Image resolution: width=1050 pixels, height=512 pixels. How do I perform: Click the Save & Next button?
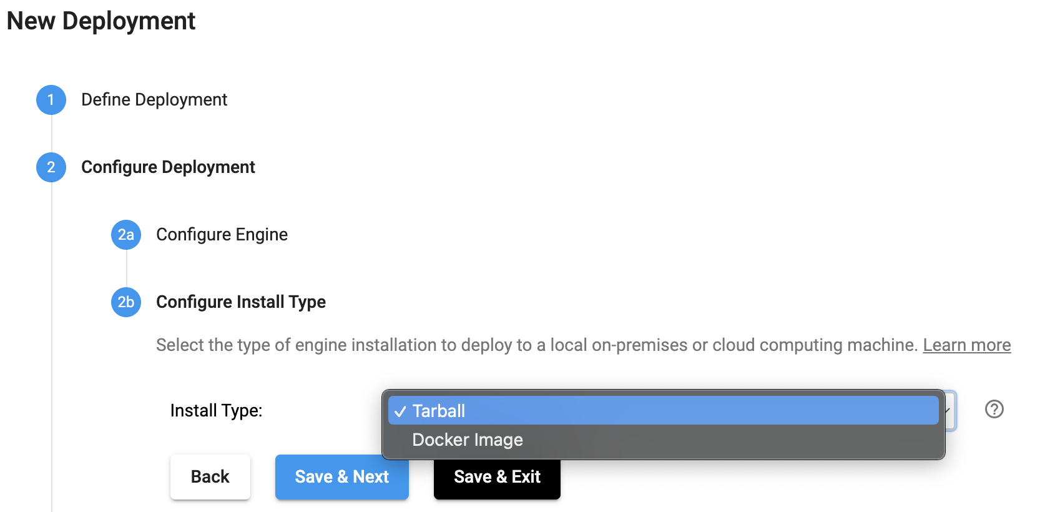click(341, 477)
